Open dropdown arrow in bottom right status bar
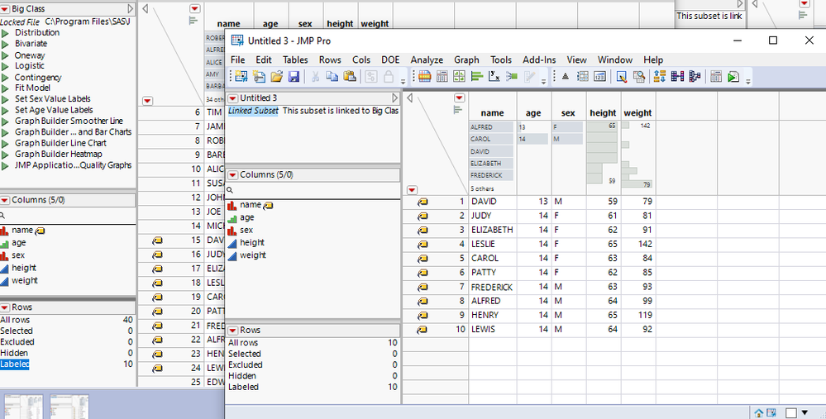Viewport: 826px width, 419px height. (x=805, y=412)
